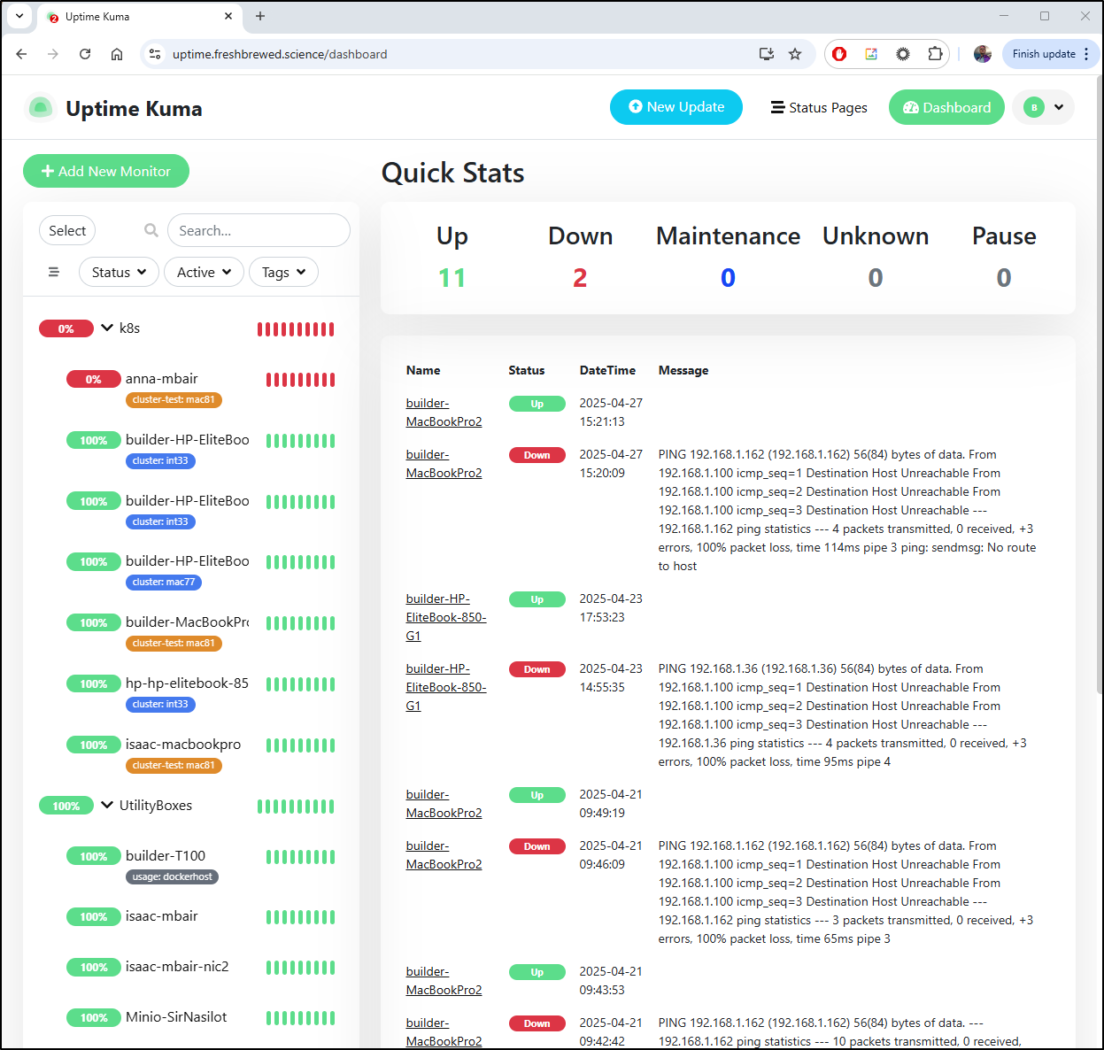Open builder-MacBookPro2 link dated 15:21:13
The width and height of the screenshot is (1104, 1050).
pos(444,413)
